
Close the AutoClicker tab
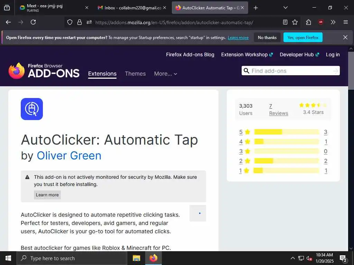coord(242,8)
